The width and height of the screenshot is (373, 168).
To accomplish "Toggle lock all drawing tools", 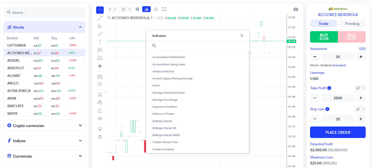I will [100, 111].
